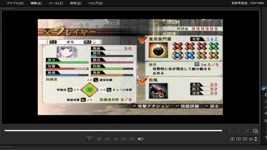Screen dimensions: 267x150
Task: Open the 編集(E) menu
Action: (x=36, y=3)
